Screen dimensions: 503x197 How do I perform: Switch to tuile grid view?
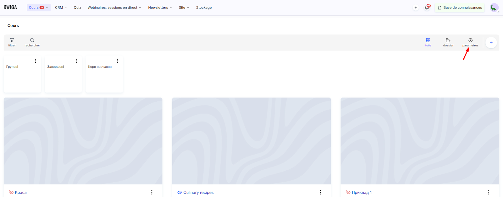pyautogui.click(x=428, y=40)
